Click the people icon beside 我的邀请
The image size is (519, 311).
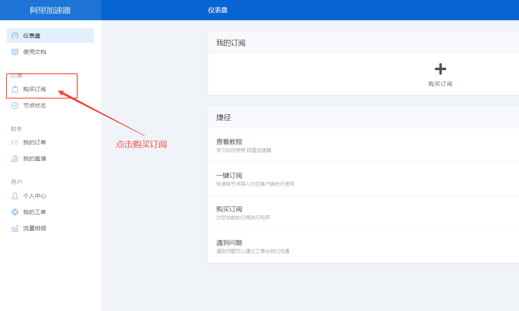coord(15,159)
